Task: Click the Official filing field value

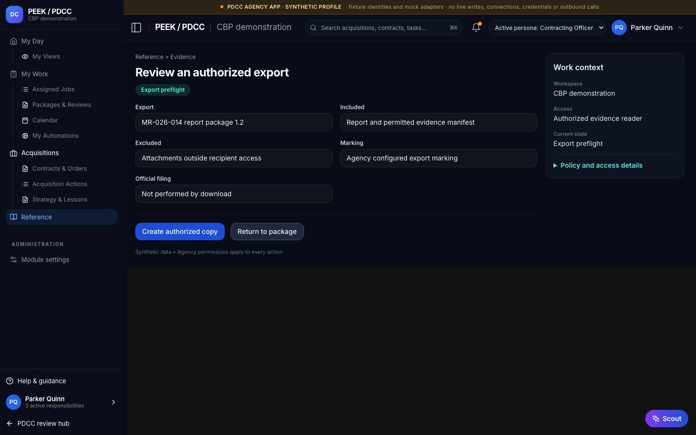Action: point(234,194)
